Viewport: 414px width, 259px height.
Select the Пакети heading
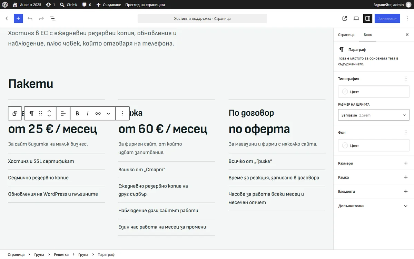(31, 84)
